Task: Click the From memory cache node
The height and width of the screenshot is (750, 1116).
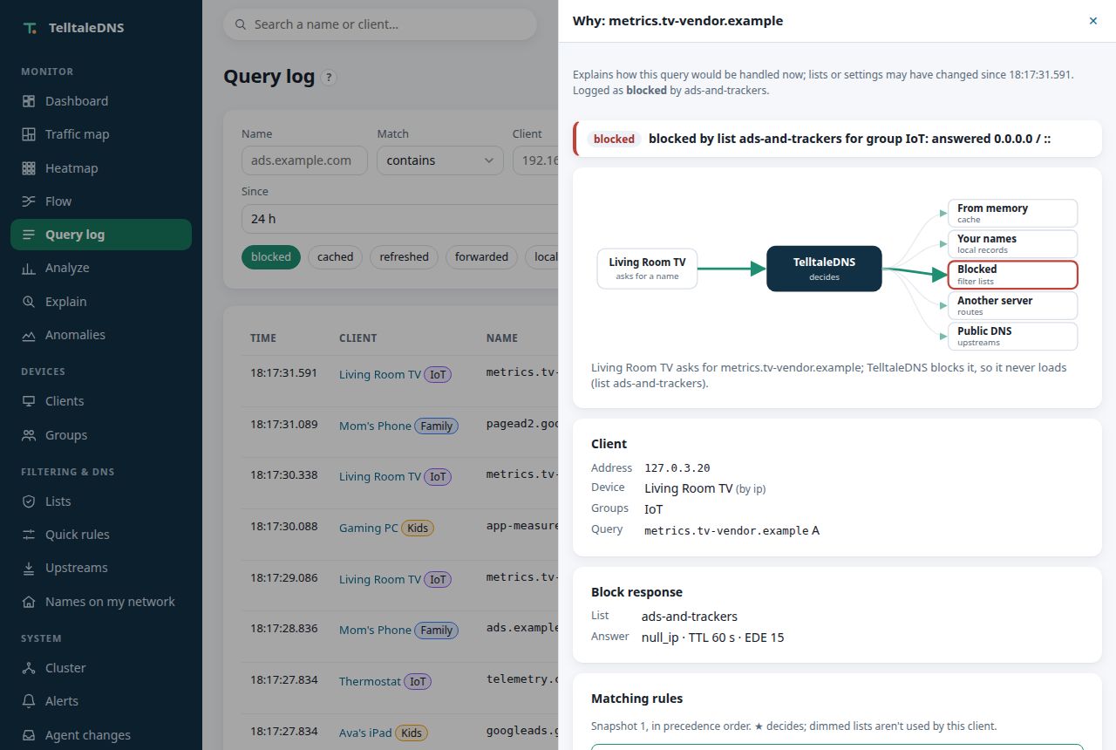Action: (1013, 214)
